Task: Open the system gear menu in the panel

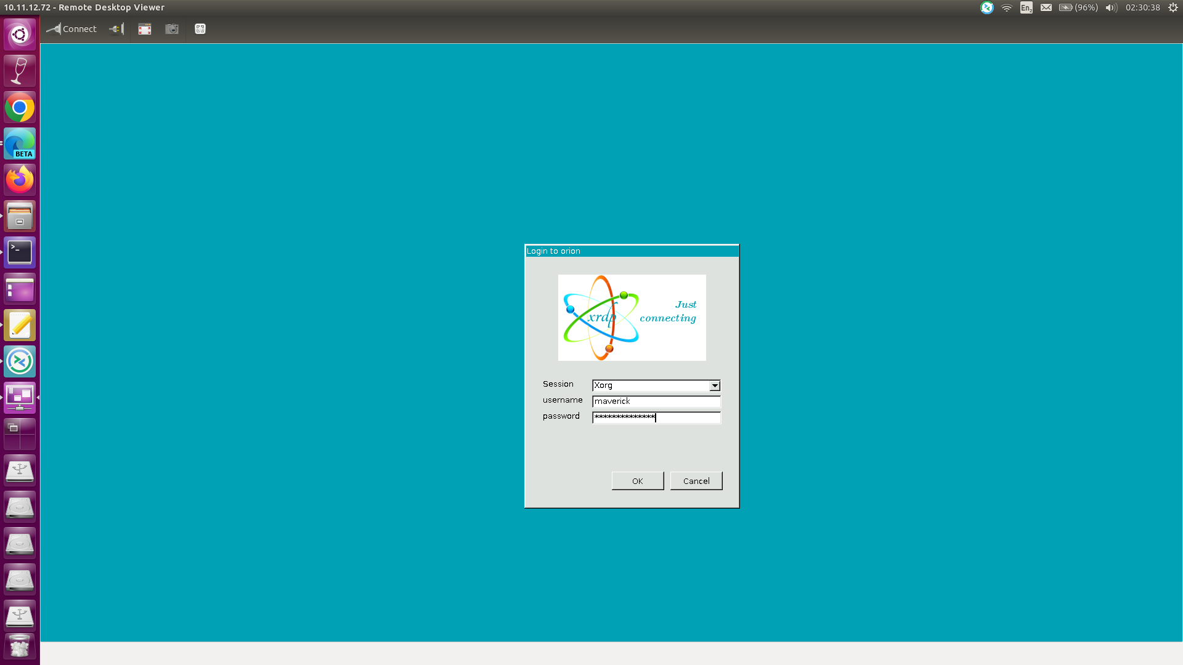Action: [x=1173, y=7]
